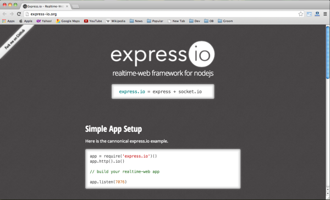330x200 pixels.
Task: Expand the Groom bookmarks folder
Action: [226, 21]
